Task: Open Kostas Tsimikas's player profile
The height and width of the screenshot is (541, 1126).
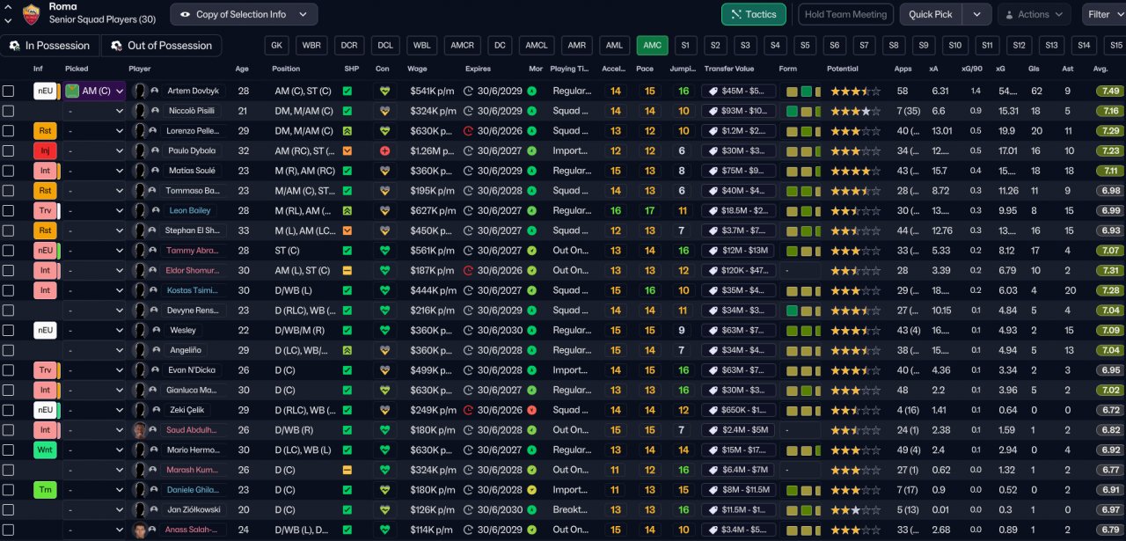Action: (x=193, y=290)
